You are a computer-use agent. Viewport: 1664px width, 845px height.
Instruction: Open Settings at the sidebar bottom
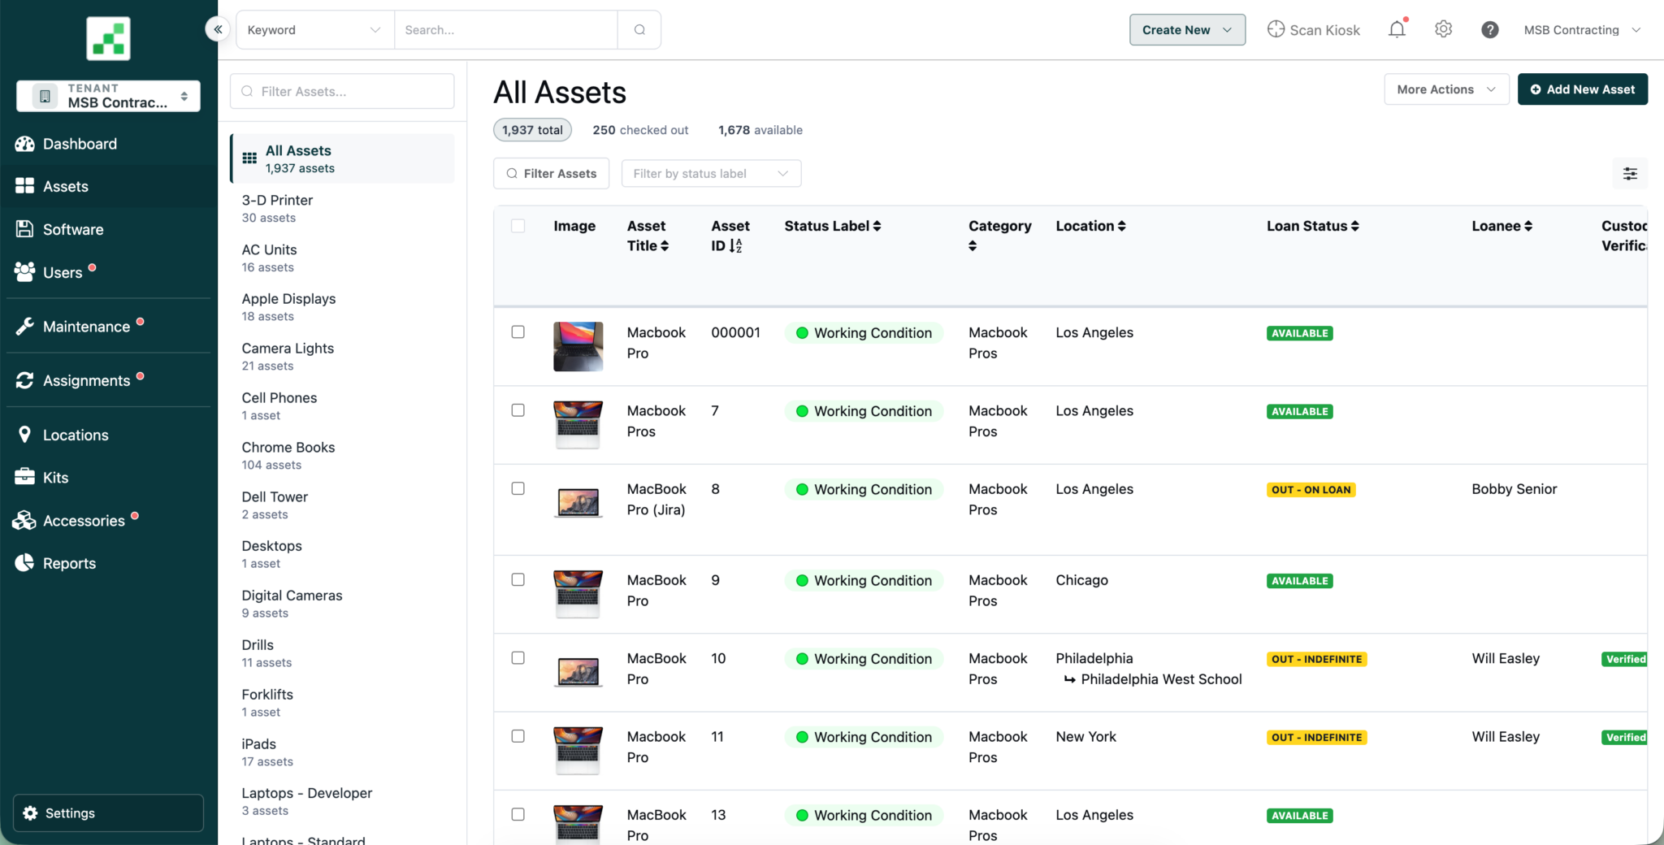click(108, 812)
